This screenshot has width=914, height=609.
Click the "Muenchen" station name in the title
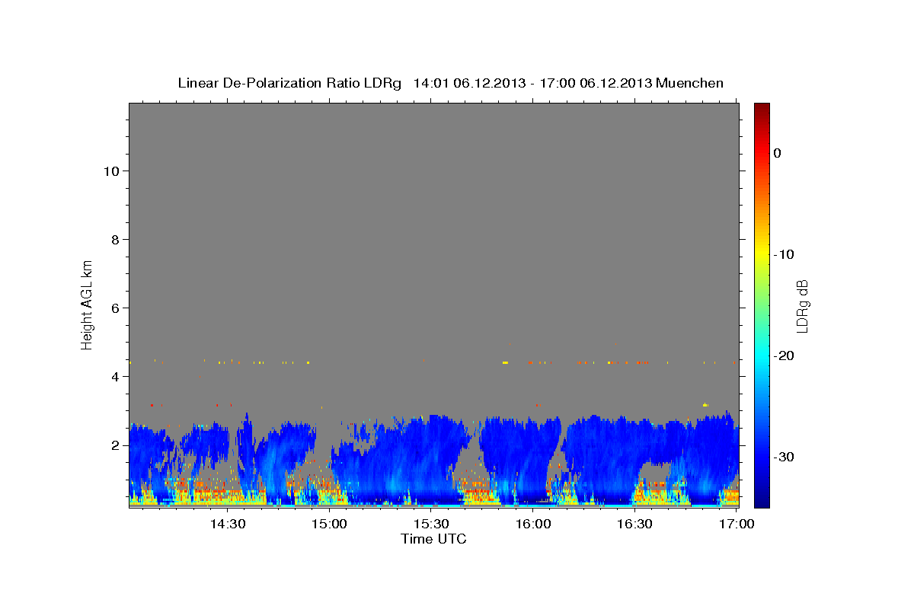(x=689, y=83)
